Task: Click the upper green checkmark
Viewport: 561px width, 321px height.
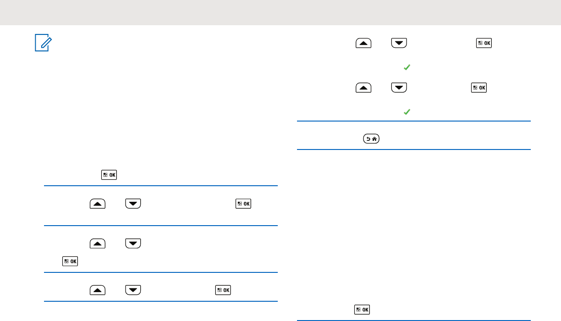Action: [x=406, y=67]
